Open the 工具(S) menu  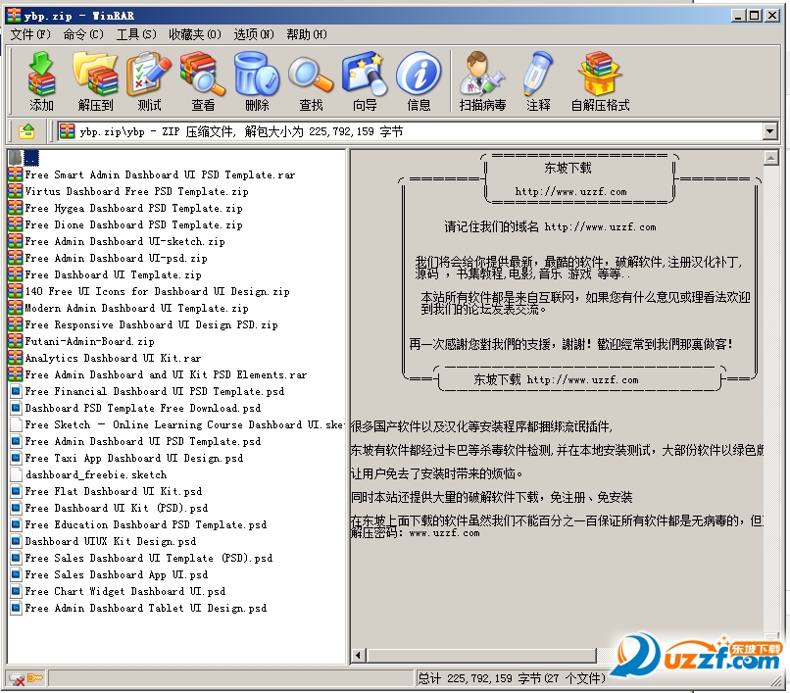click(136, 34)
